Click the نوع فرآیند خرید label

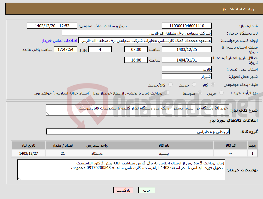click(244, 93)
